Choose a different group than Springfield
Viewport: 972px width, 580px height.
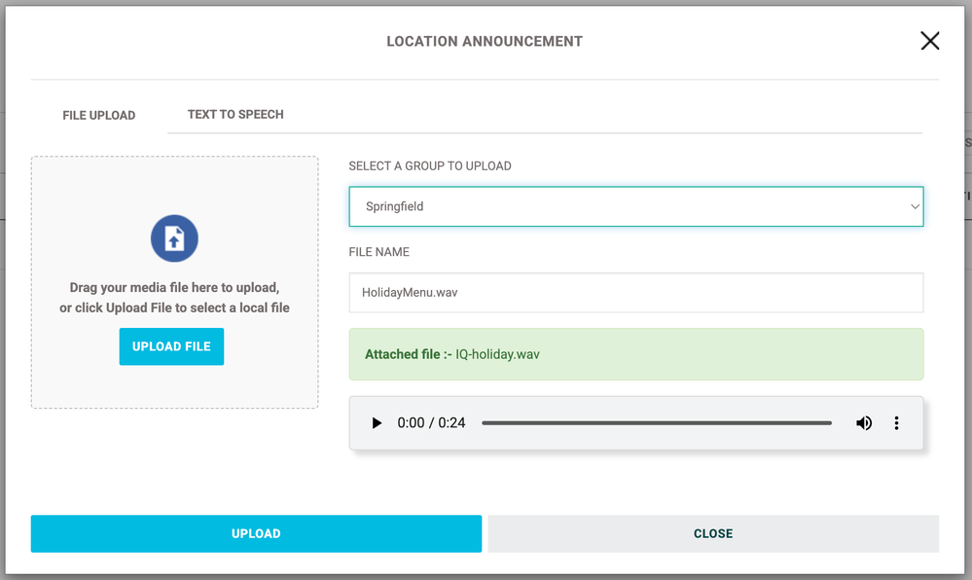635,206
